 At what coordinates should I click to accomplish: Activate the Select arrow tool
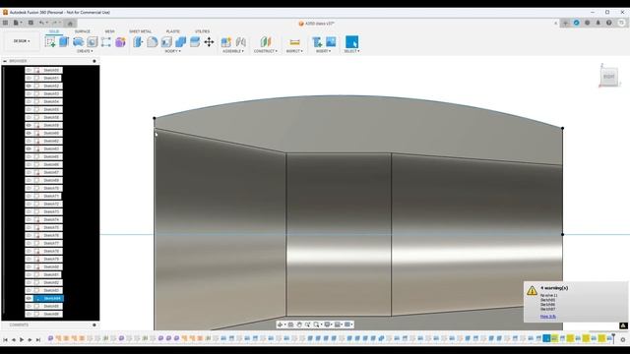click(351, 41)
